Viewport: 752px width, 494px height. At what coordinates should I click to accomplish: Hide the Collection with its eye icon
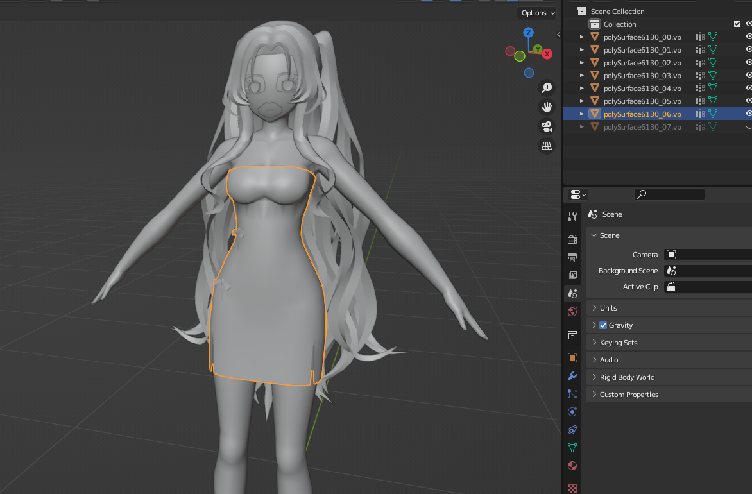[x=749, y=24]
